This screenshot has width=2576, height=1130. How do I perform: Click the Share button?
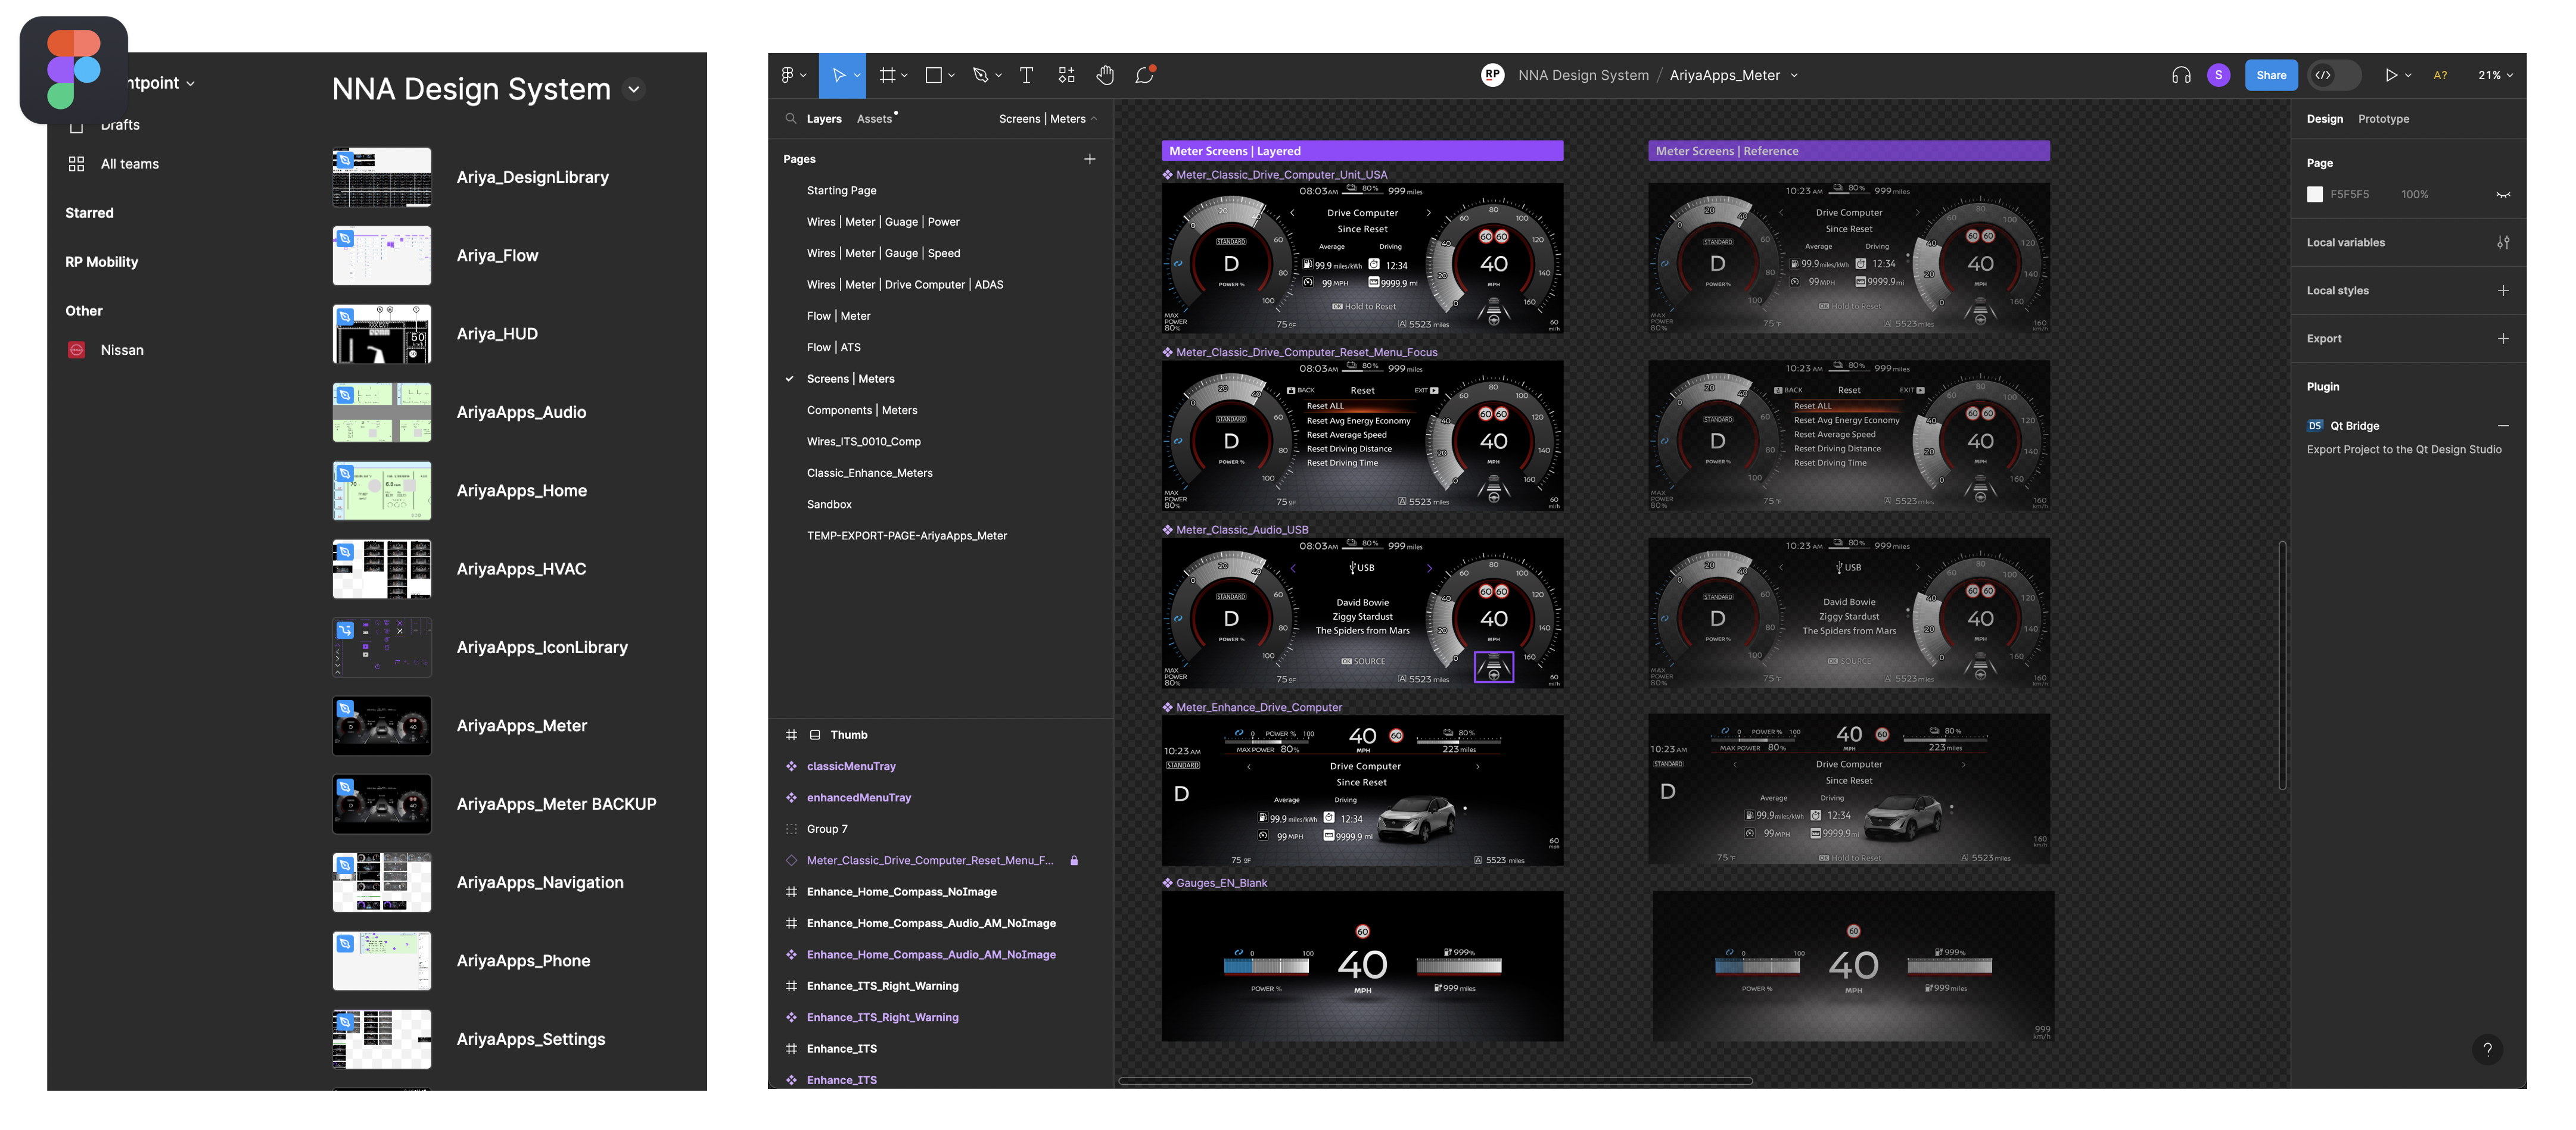click(2271, 75)
